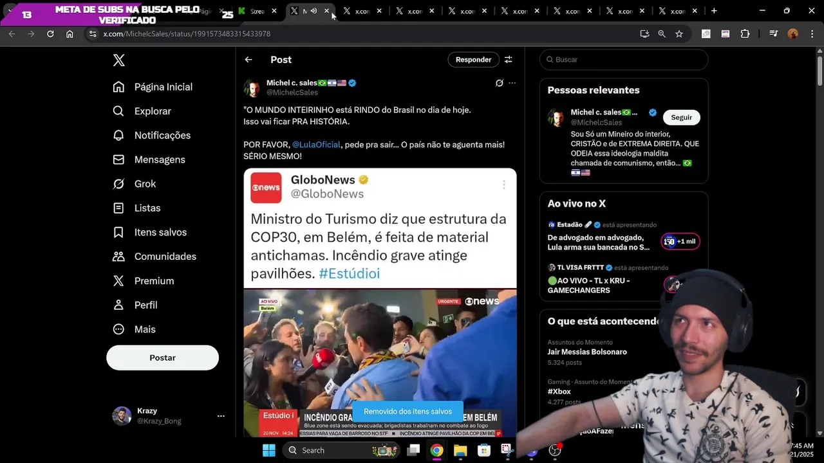Screen dimensions: 824x463
Task: Click browser Back navigation arrow
Action: pyautogui.click(x=12, y=34)
